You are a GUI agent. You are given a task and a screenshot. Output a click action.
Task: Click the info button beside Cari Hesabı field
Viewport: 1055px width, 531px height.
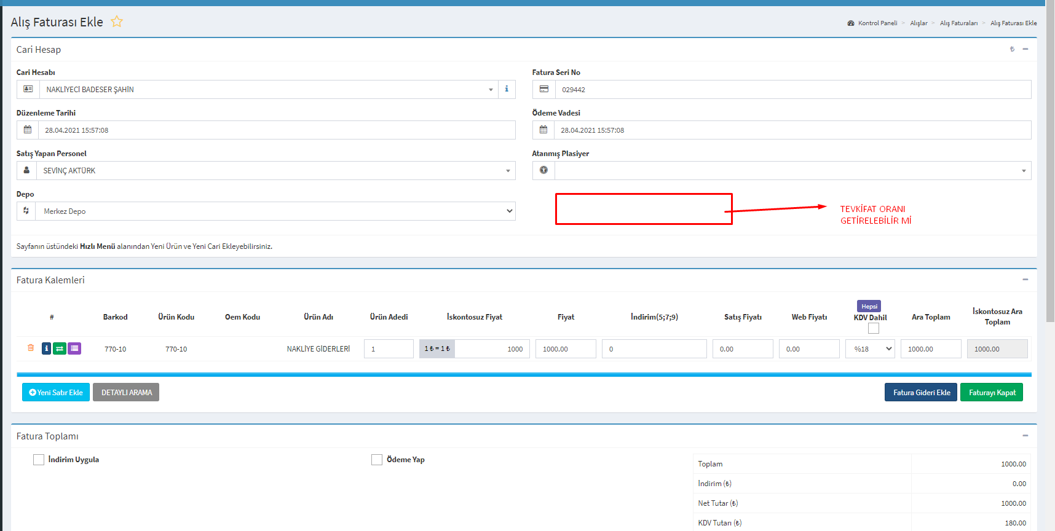pos(507,89)
